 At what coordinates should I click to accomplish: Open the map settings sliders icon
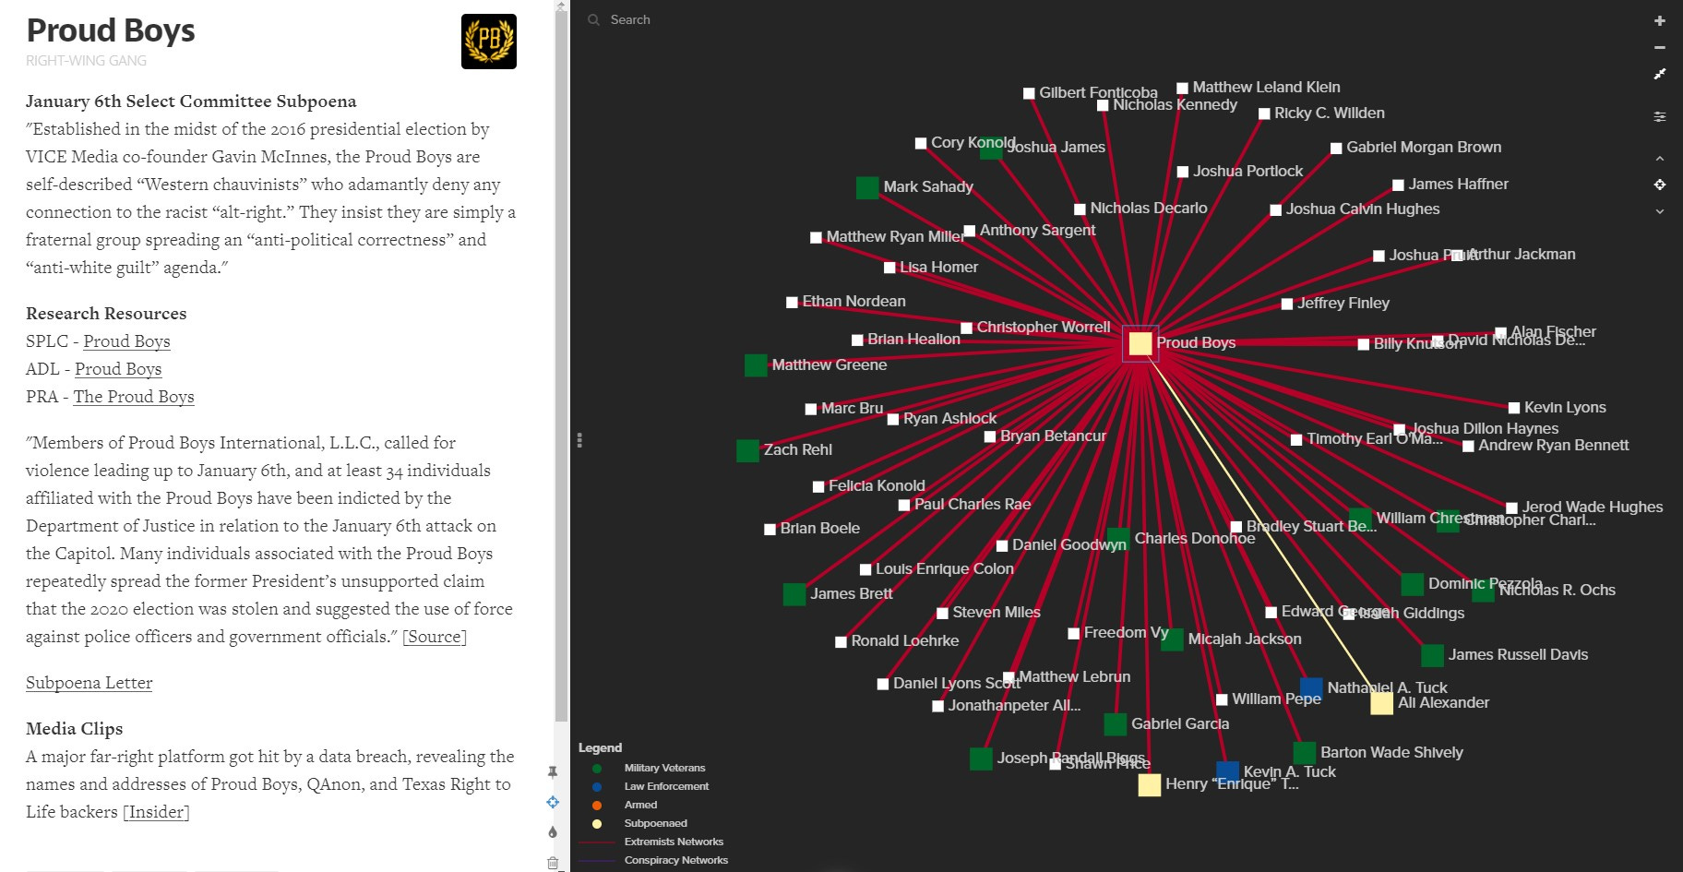coord(1659,116)
